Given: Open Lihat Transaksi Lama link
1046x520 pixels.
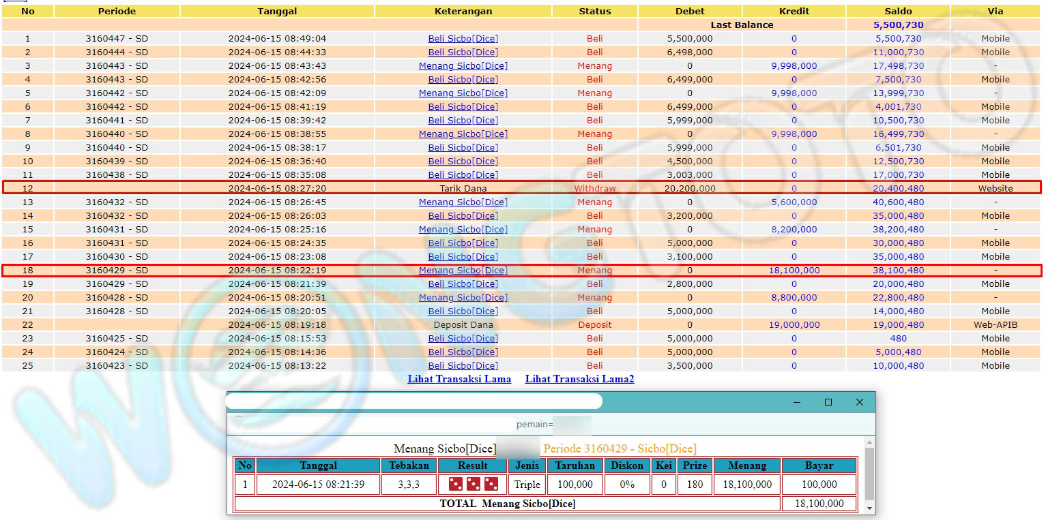Looking at the screenshot, I should click(x=459, y=379).
